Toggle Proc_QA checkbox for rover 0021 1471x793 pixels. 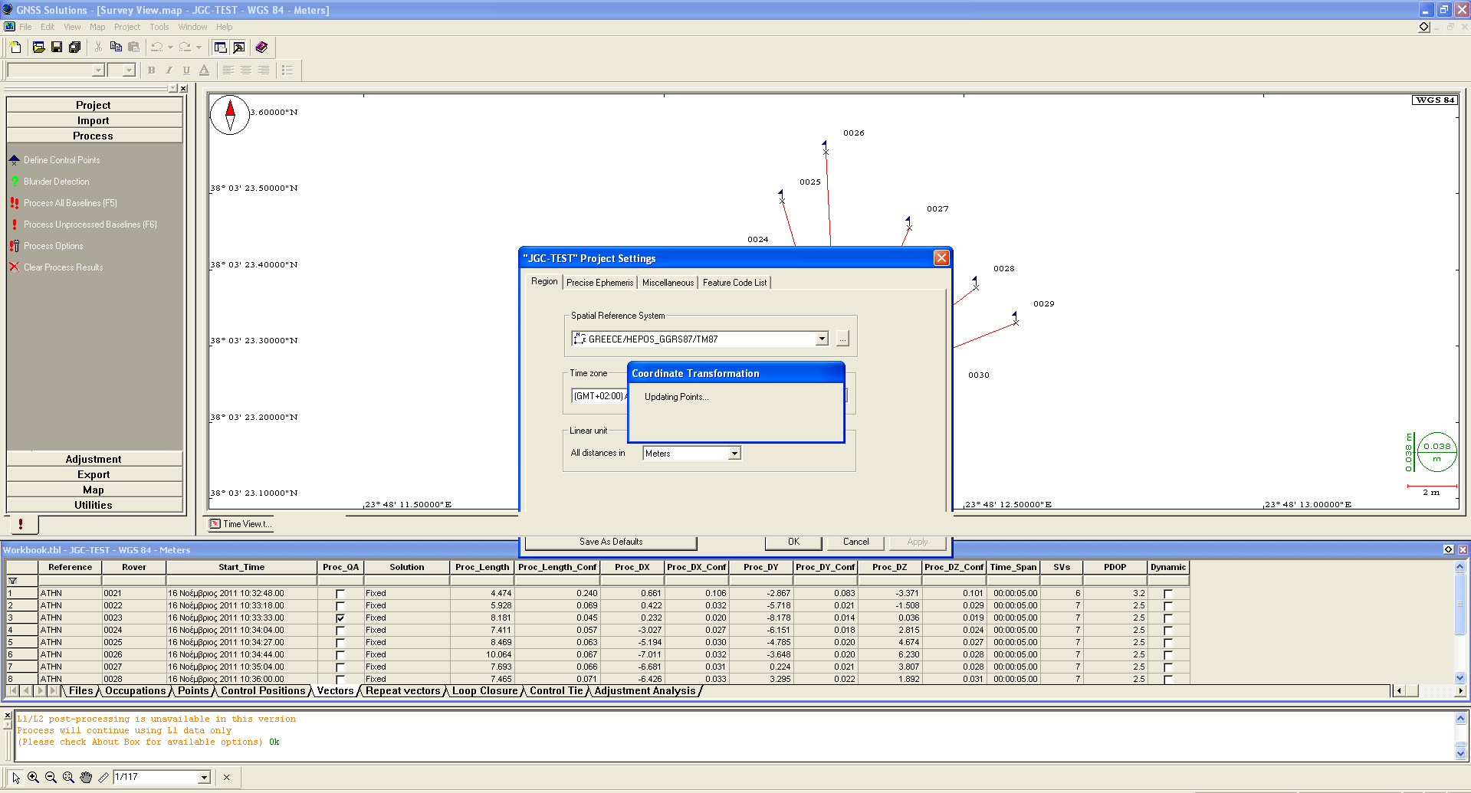[x=340, y=594]
